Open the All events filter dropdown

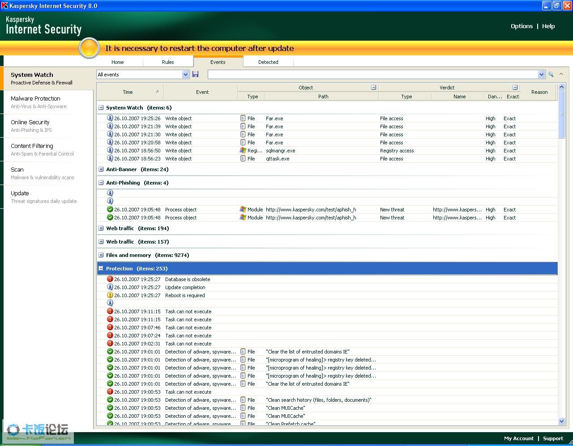[x=186, y=75]
